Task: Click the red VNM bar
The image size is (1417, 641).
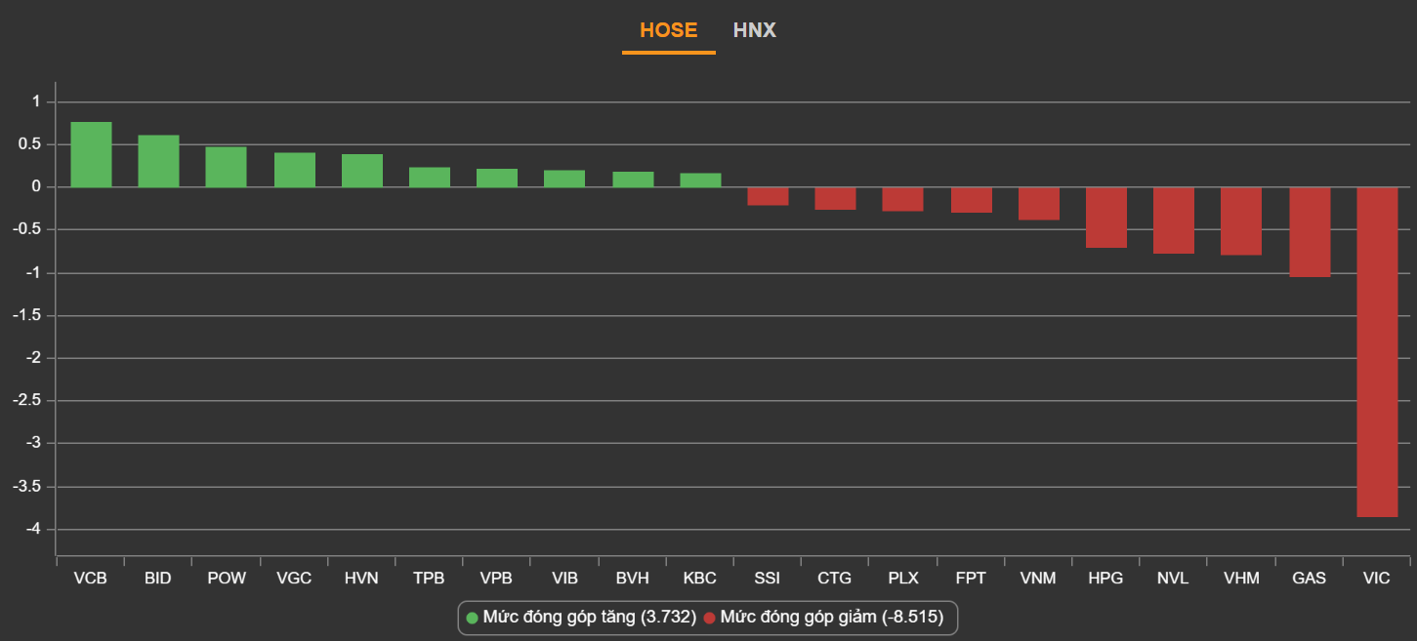Action: 1038,203
